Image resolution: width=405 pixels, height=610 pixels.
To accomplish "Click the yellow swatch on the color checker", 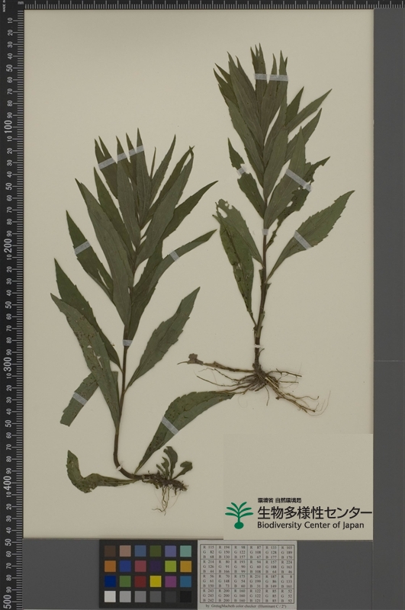I will coord(156,581).
